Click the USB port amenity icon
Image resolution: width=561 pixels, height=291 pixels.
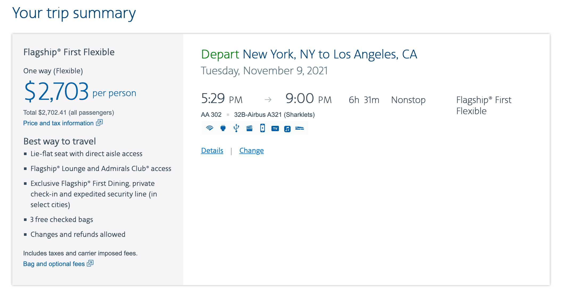pos(236,129)
